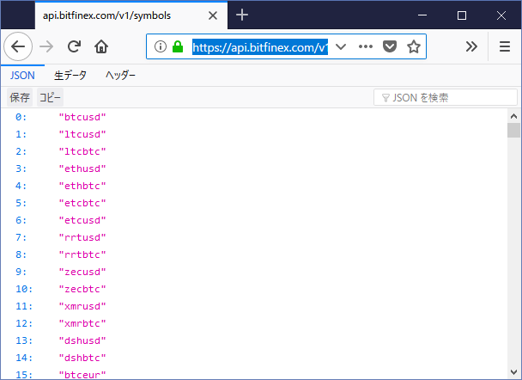
Task: Switch to the JSON viewer tab
Action: [21, 75]
